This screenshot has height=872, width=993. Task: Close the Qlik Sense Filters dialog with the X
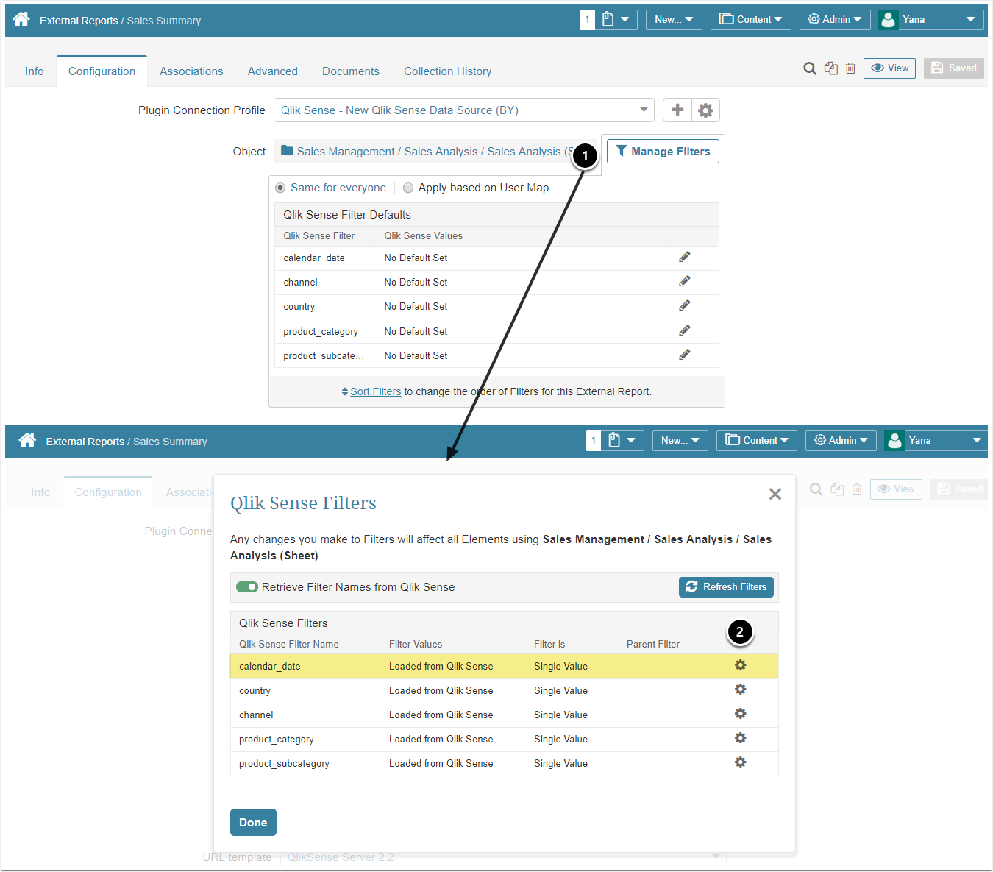(775, 495)
